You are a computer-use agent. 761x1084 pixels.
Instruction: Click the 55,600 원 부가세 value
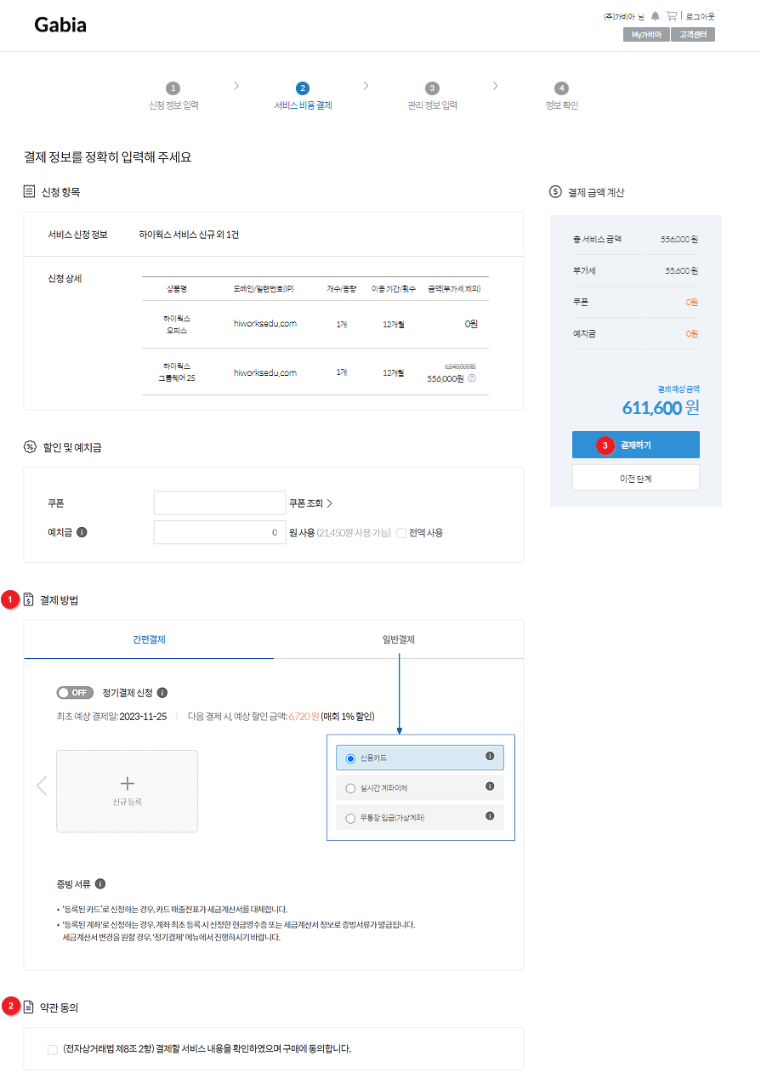click(x=681, y=270)
